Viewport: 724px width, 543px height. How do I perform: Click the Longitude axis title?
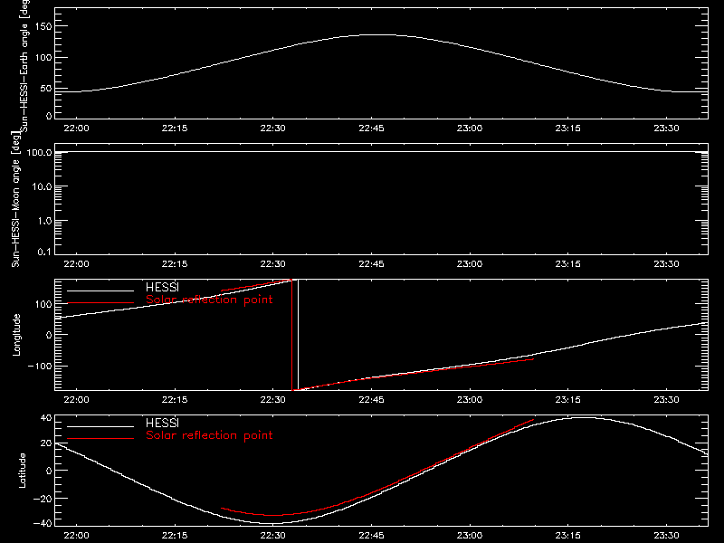(16, 335)
